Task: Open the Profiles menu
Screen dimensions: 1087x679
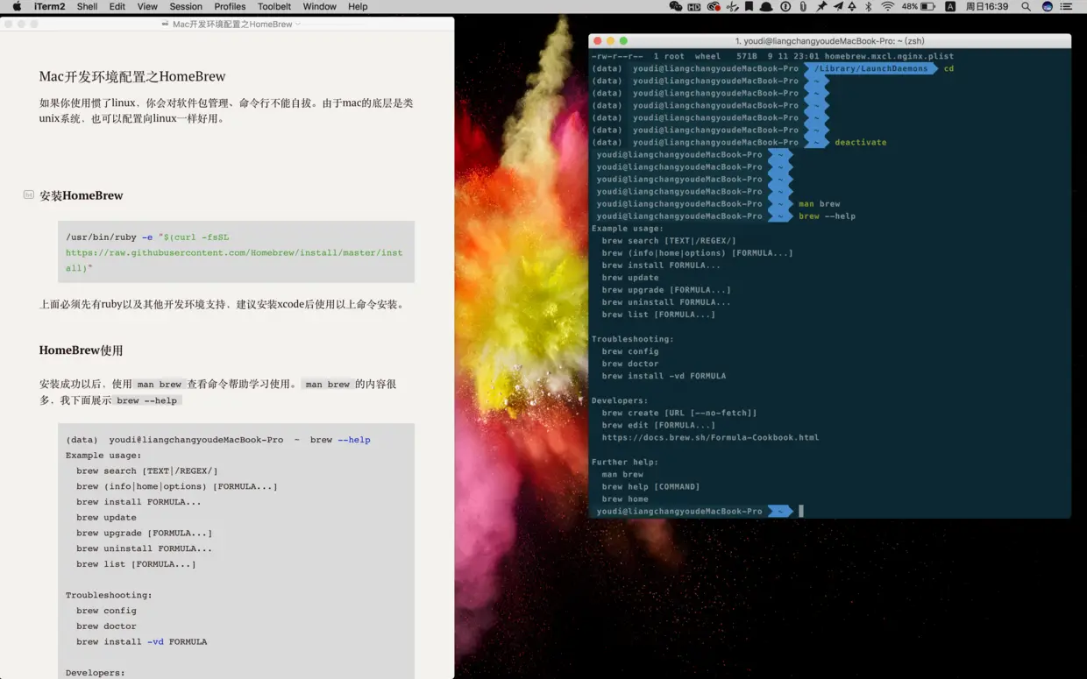Action: coord(230,6)
